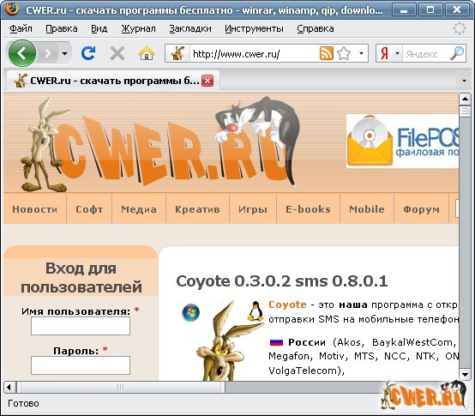Go to the Home page icon
475x416 pixels.
click(147, 54)
